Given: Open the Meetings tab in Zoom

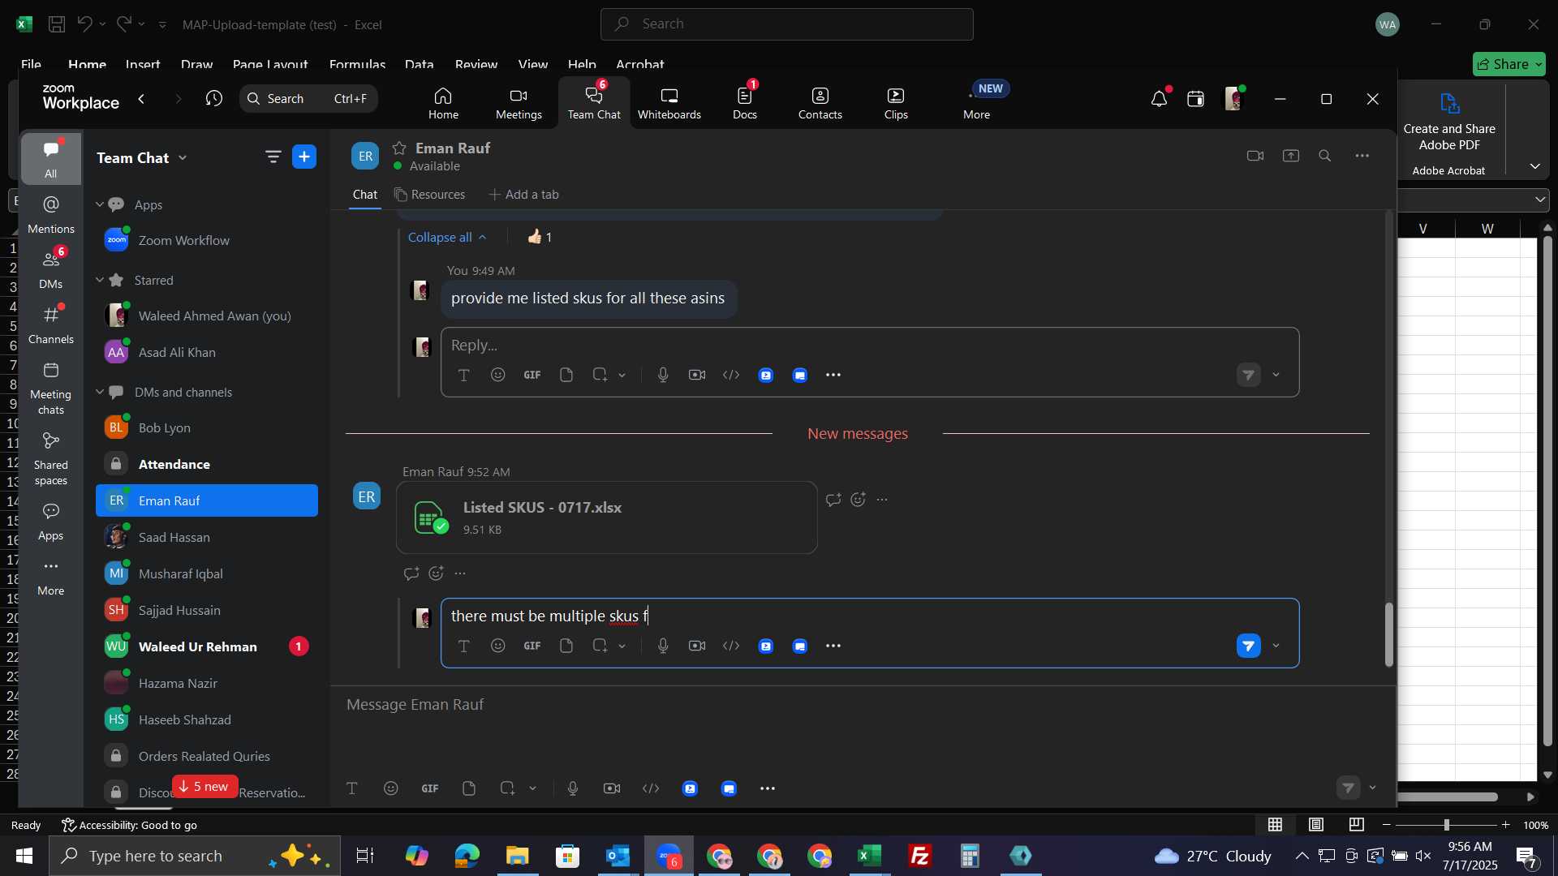Looking at the screenshot, I should (519, 103).
